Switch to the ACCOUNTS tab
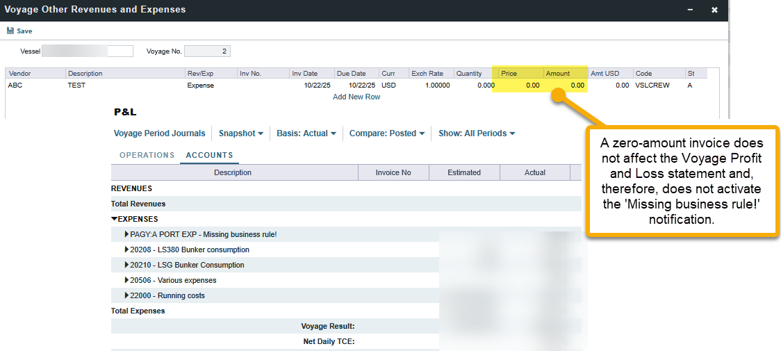The width and height of the screenshot is (781, 351). click(209, 155)
